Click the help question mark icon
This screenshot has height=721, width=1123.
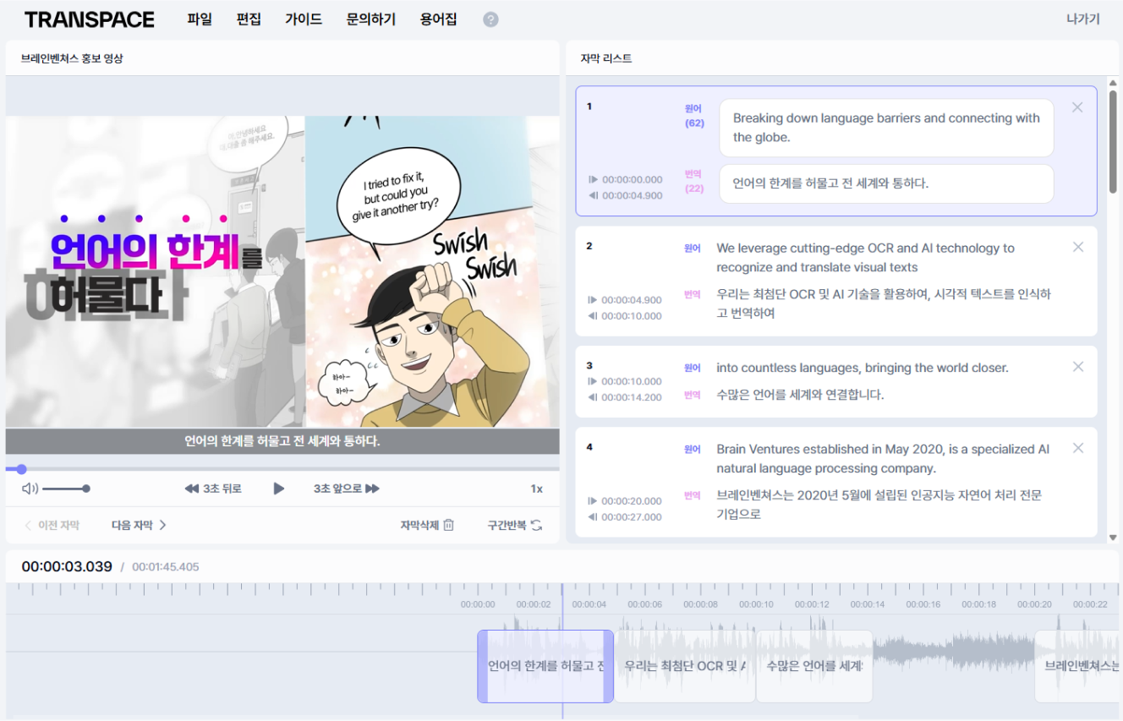pyautogui.click(x=490, y=19)
